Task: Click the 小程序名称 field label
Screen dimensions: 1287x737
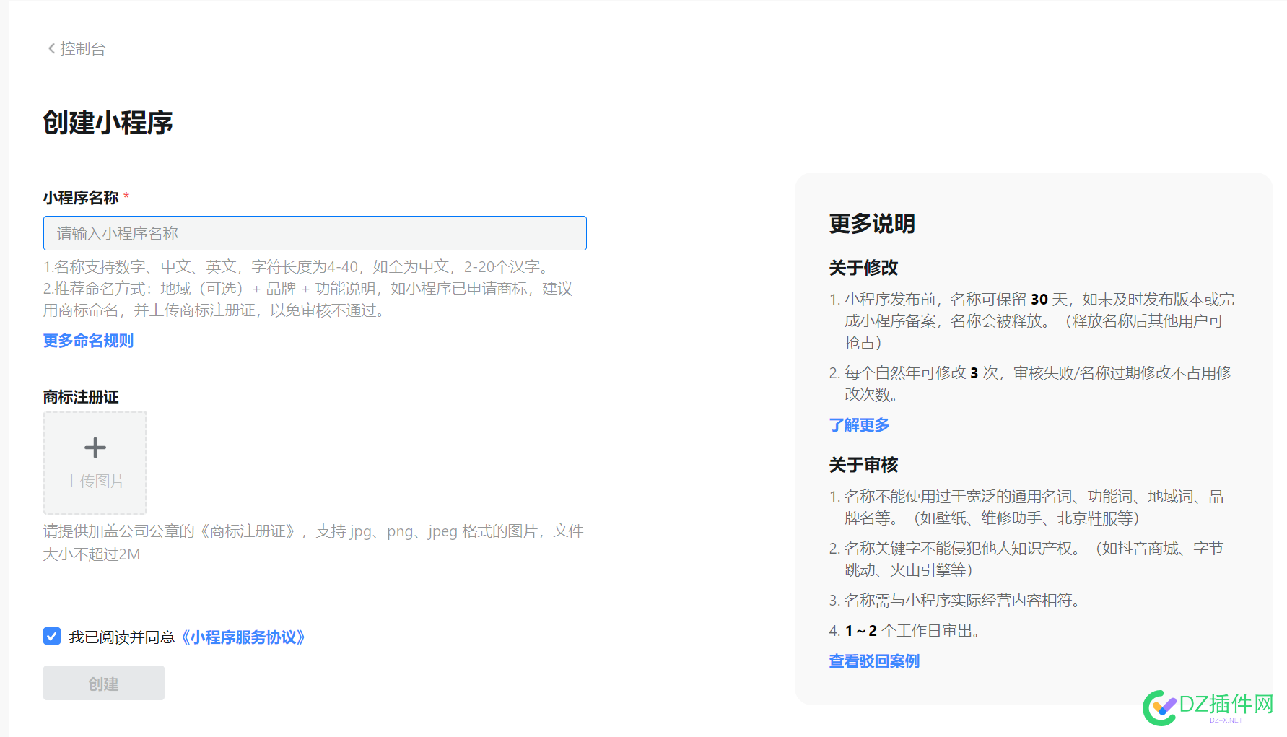Action: (81, 198)
